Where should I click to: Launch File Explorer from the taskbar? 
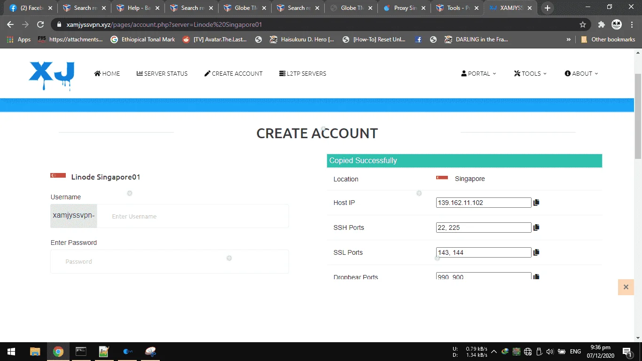point(35,352)
